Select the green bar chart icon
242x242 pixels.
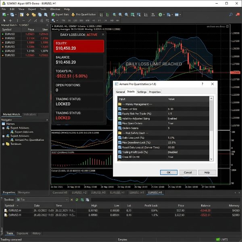pyautogui.click(x=108, y=15)
